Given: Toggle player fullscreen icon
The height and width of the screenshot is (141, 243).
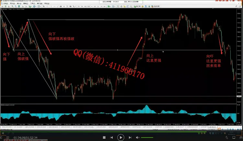Looking at the screenshot, I should point(234,137).
